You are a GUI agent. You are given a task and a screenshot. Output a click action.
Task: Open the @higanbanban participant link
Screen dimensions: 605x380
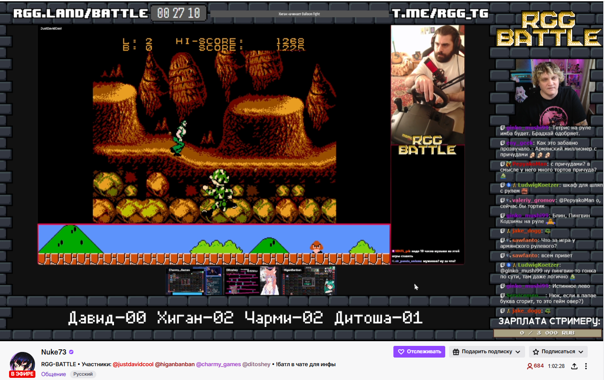(x=175, y=364)
